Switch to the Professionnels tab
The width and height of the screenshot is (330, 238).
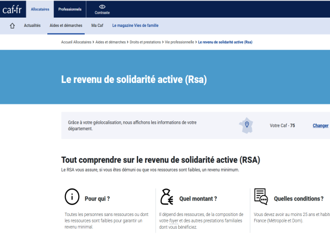pos(70,9)
